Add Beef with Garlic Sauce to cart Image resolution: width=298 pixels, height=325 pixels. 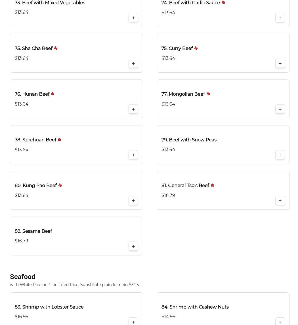click(280, 18)
